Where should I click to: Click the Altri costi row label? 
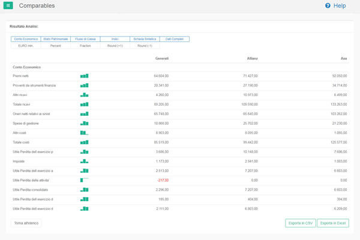[20, 133]
